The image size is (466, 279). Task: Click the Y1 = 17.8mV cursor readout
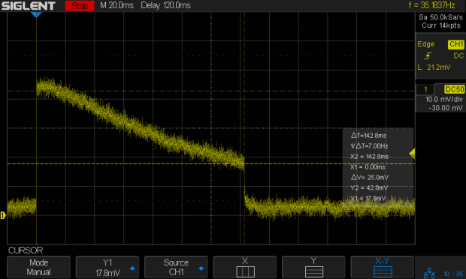[x=368, y=198]
